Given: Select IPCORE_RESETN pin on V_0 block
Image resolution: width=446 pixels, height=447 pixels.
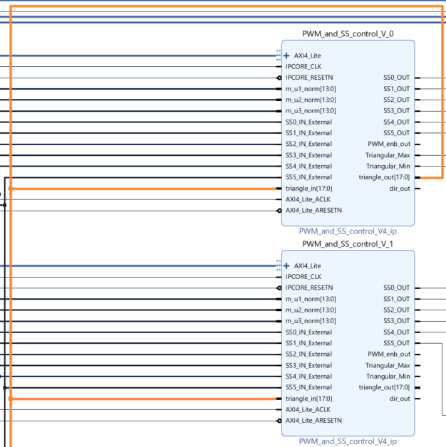Looking at the screenshot, I should (x=308, y=78).
